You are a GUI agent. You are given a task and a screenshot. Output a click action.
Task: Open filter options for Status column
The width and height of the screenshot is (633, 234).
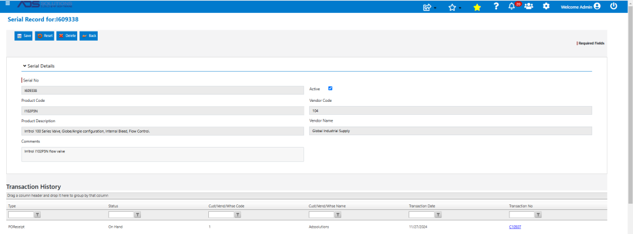pyautogui.click(x=138, y=215)
